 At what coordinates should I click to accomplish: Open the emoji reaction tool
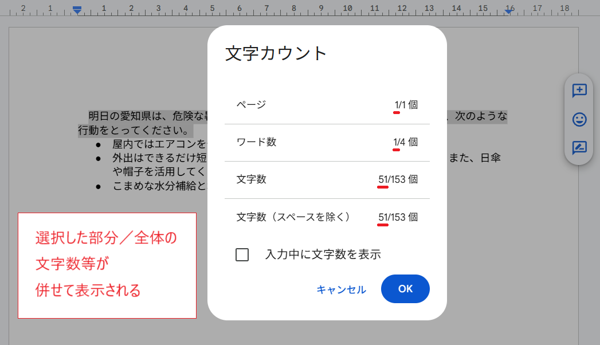coord(579,119)
